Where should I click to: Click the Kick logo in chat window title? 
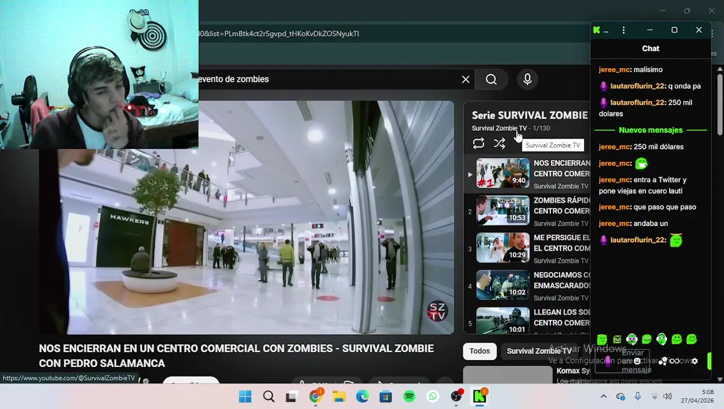(597, 30)
